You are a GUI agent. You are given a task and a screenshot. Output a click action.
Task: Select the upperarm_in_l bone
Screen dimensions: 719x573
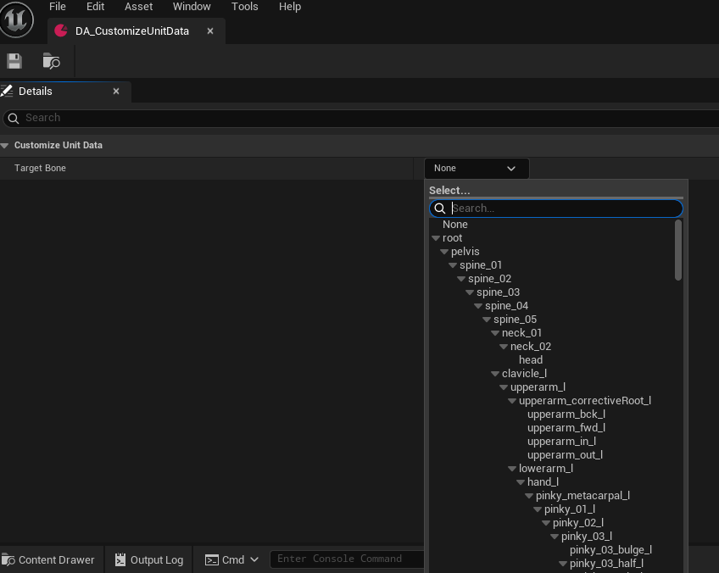[x=561, y=442]
